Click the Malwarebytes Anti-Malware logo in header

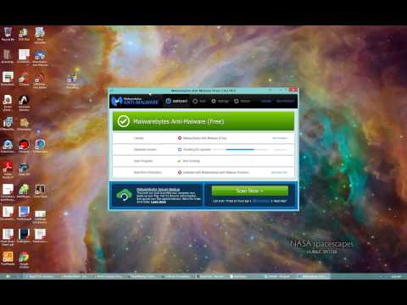tap(135, 101)
